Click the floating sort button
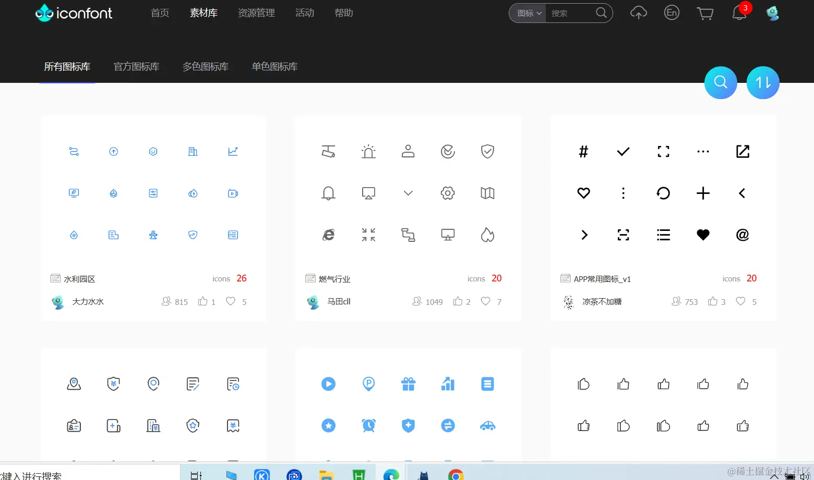The width and height of the screenshot is (814, 480). coord(763,82)
